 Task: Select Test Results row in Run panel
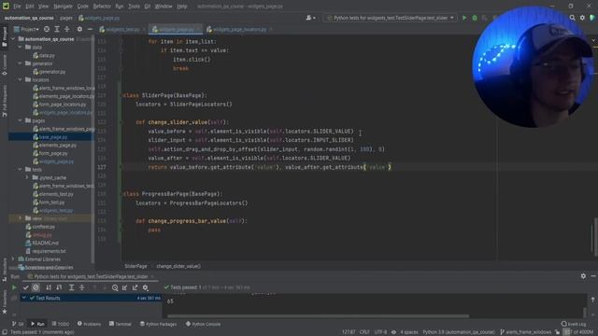click(x=91, y=298)
